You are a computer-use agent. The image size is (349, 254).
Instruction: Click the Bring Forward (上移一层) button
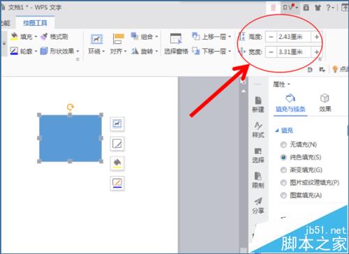pyautogui.click(x=211, y=36)
